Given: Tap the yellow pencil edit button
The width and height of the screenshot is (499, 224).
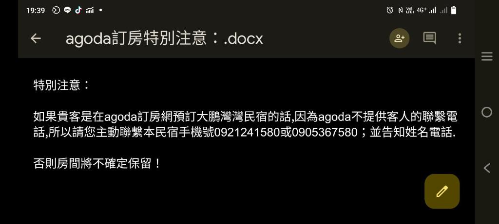Looking at the screenshot, I should [x=441, y=191].
